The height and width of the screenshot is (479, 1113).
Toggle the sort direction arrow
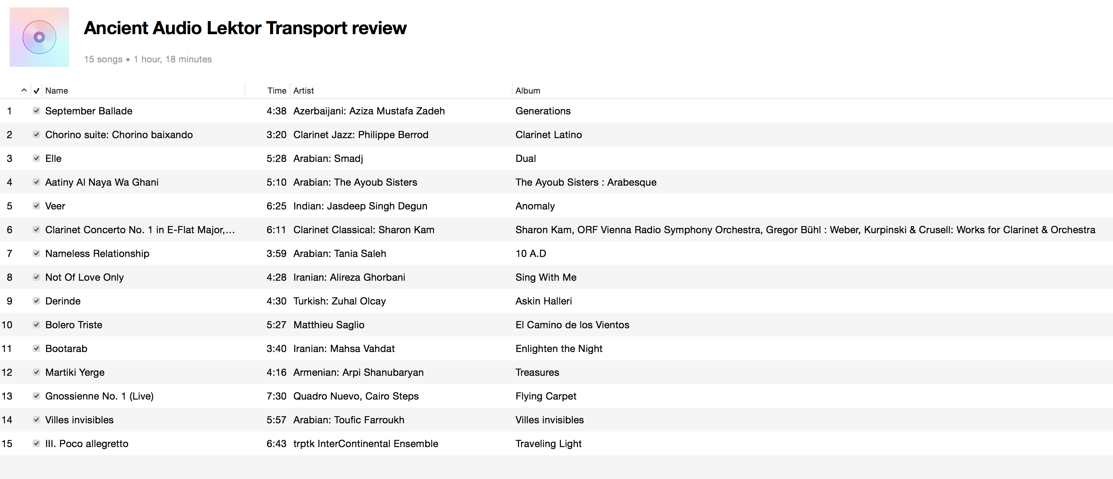coord(24,90)
